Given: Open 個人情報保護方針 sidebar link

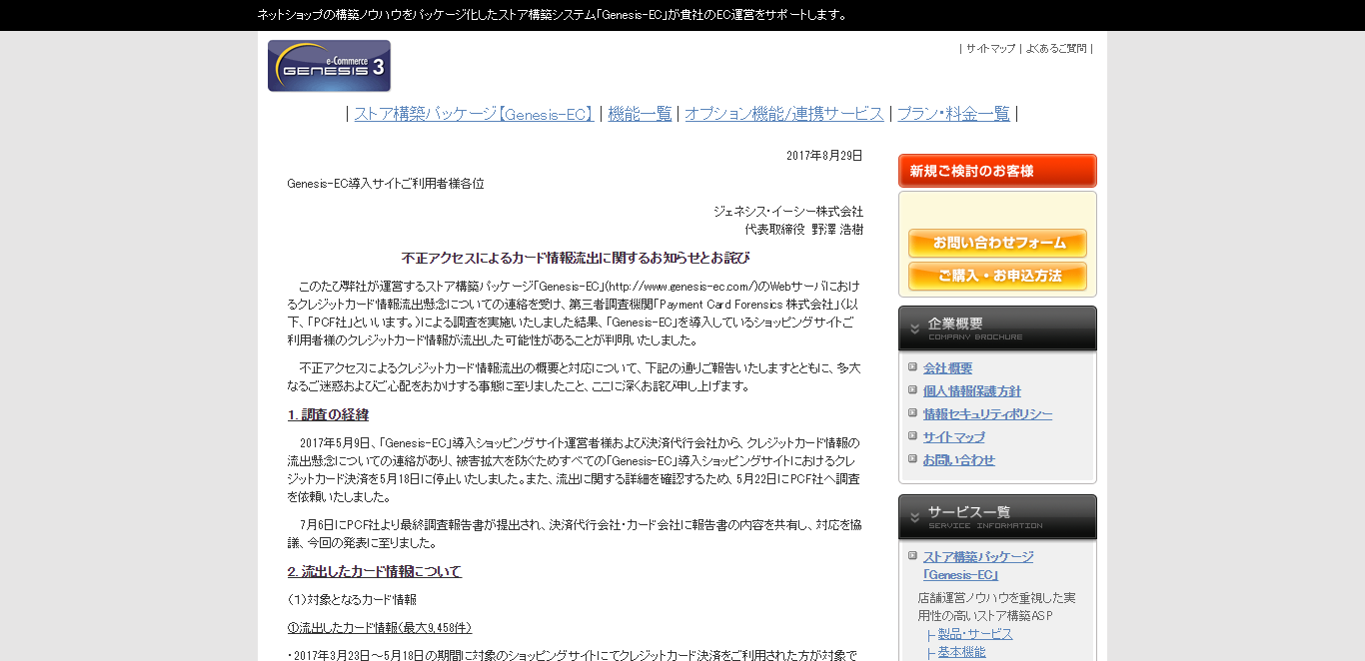Looking at the screenshot, I should (x=972, y=391).
